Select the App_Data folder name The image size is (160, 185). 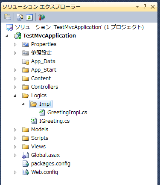43,61
